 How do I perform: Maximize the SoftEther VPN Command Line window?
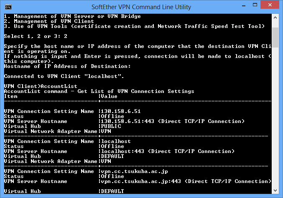tap(255, 5)
